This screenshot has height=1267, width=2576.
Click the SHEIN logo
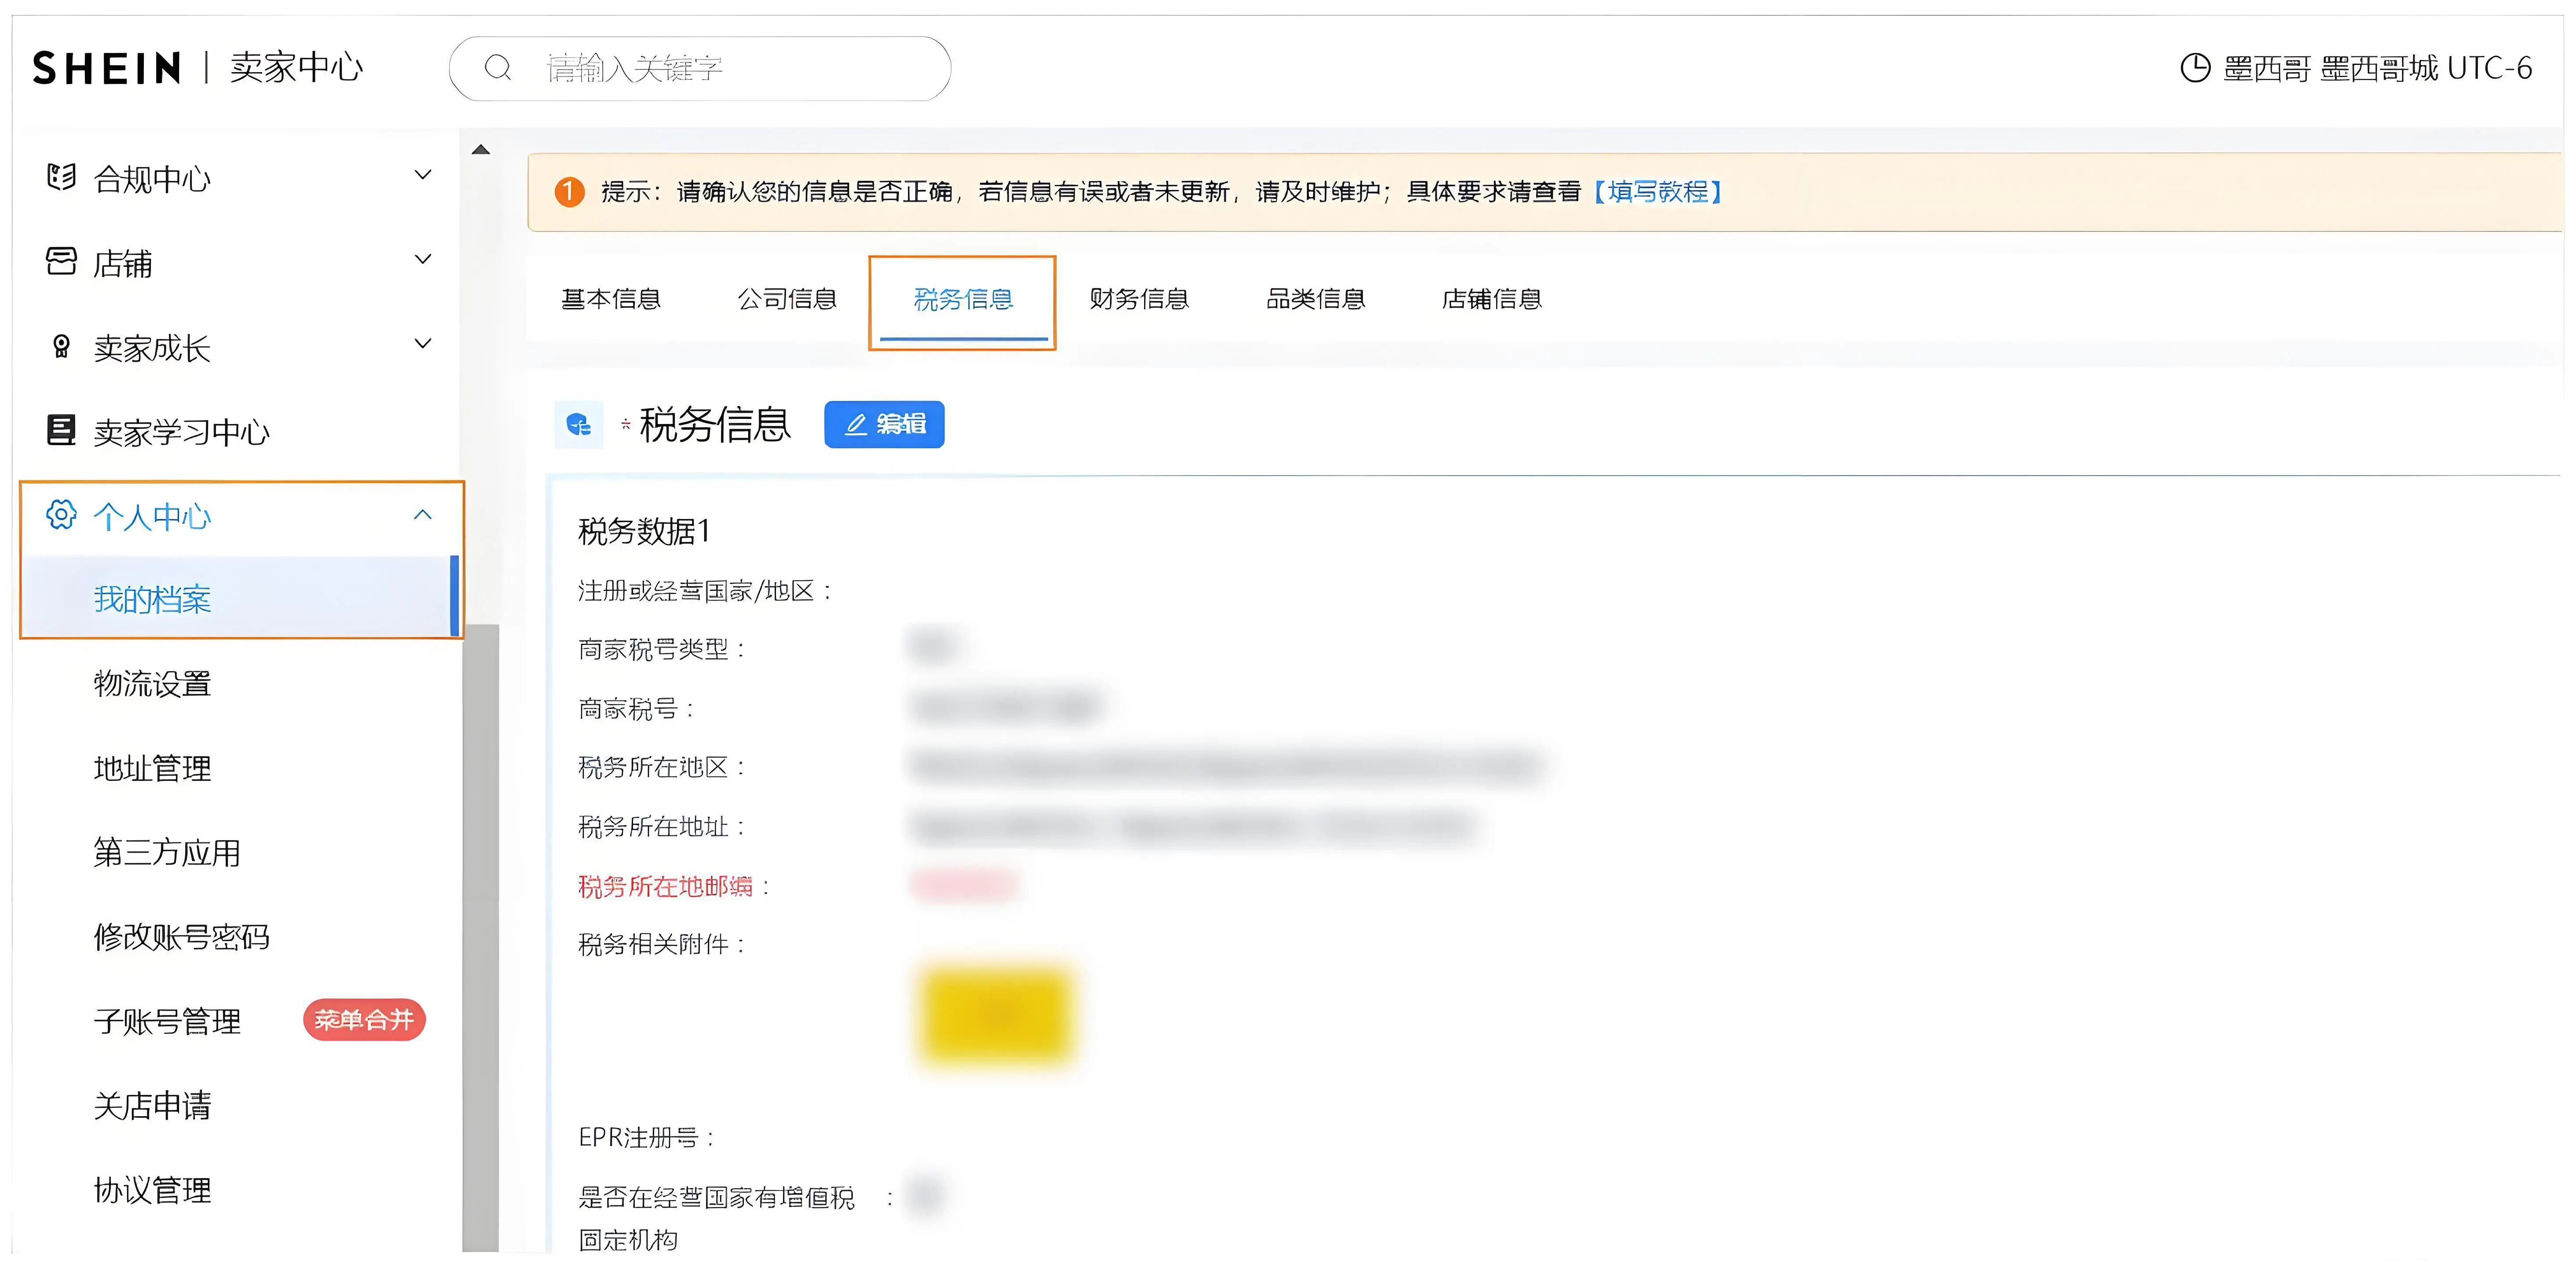click(x=106, y=68)
